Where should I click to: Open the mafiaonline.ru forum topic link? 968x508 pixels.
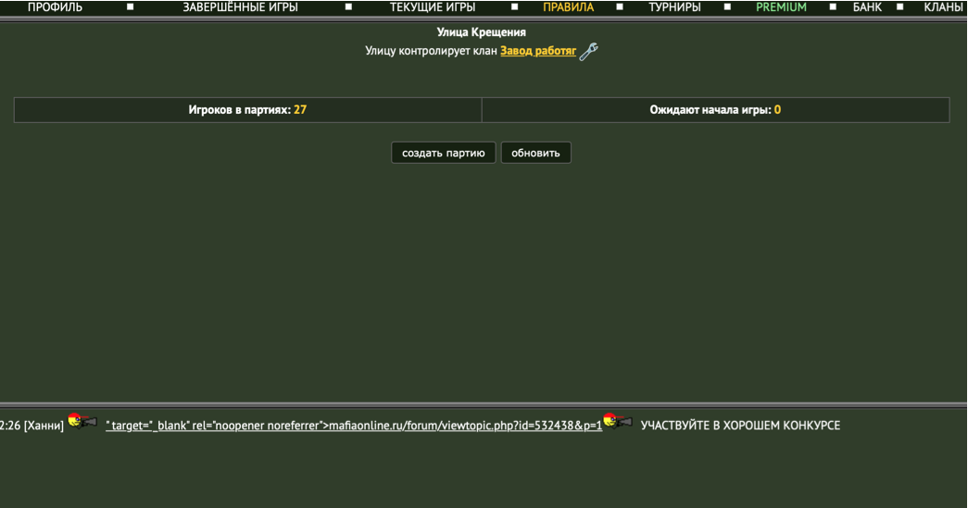point(354,426)
